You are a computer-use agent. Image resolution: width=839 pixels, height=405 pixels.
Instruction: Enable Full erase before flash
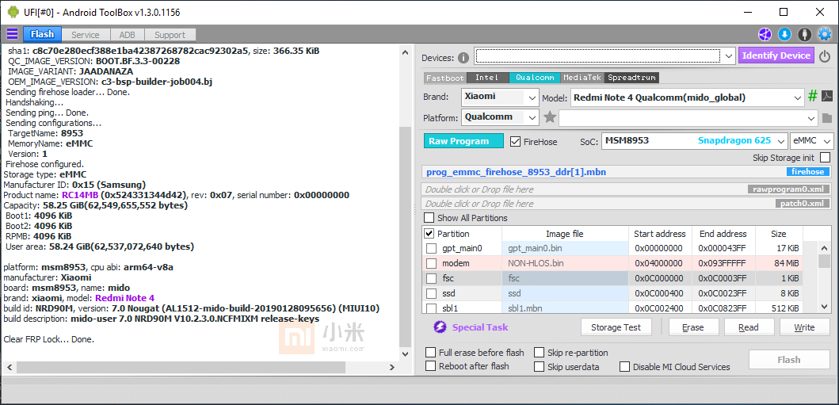[x=430, y=353]
